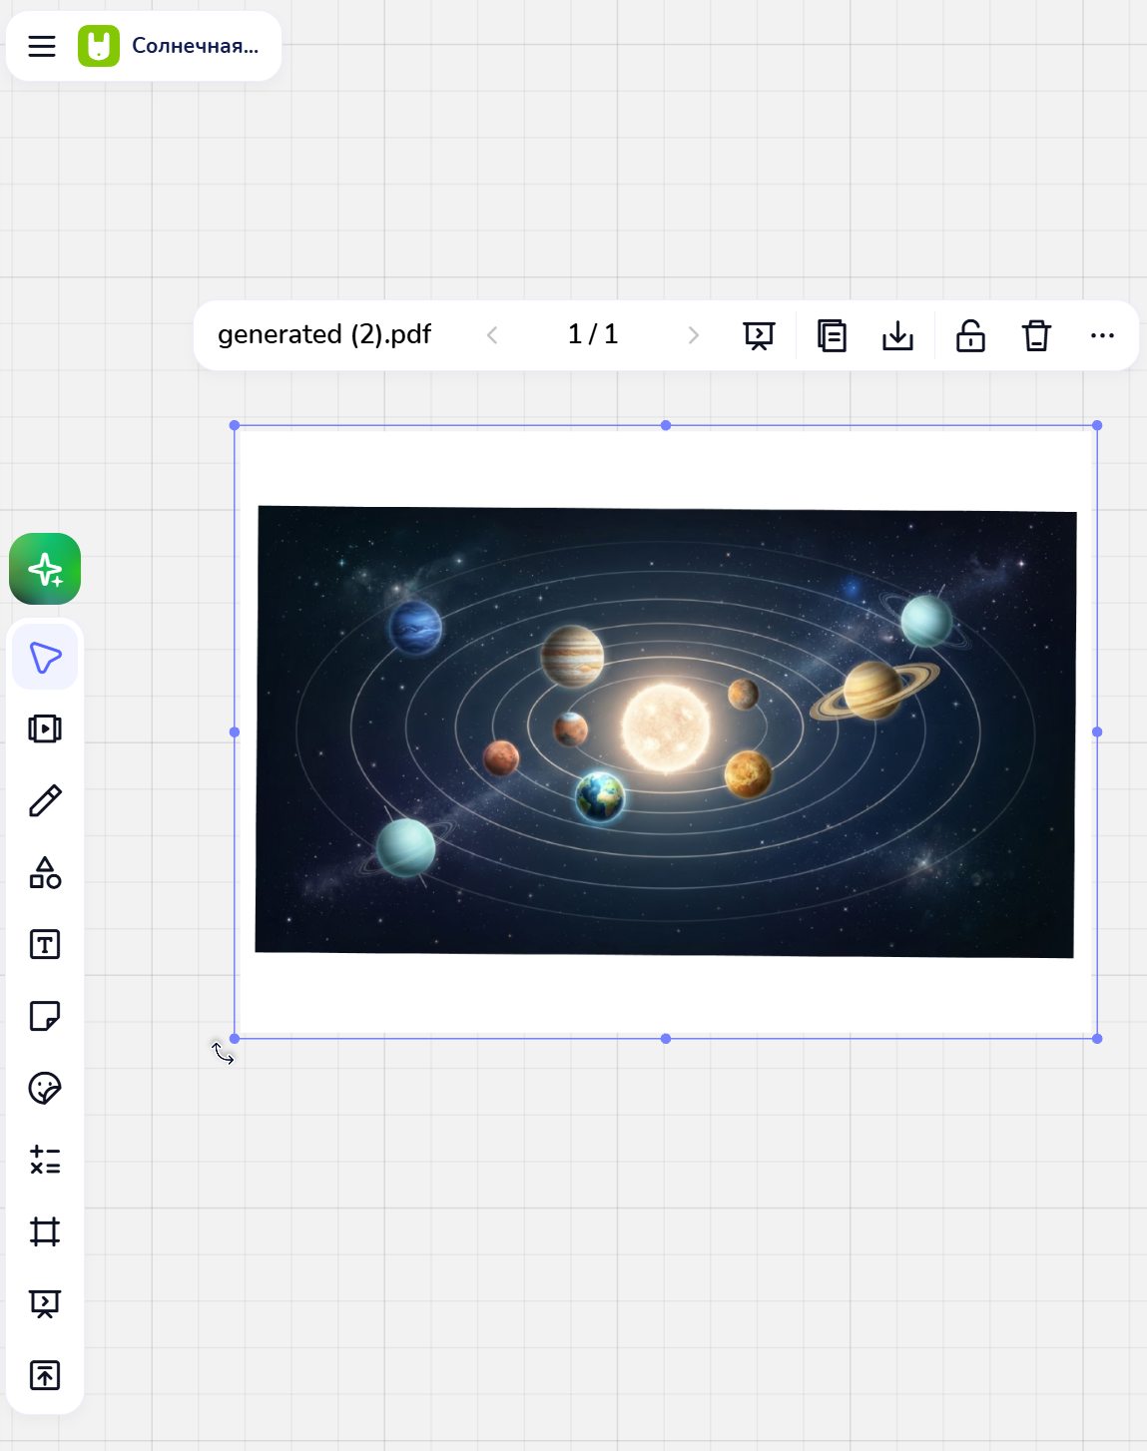Click the green rabbit logo icon
Viewport: 1147px width, 1451px height.
click(x=99, y=46)
